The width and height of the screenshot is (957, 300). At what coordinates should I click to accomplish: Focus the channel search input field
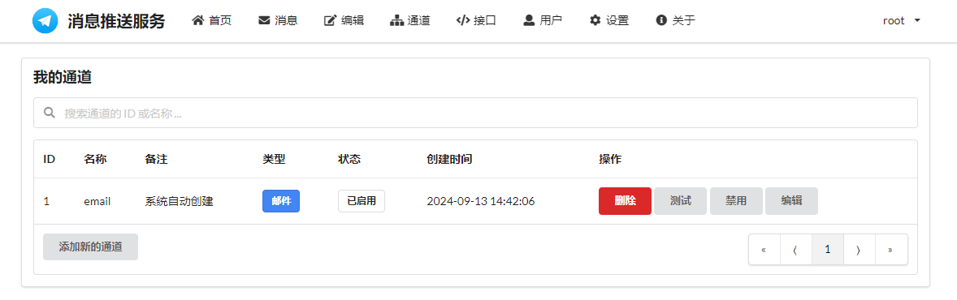click(475, 113)
